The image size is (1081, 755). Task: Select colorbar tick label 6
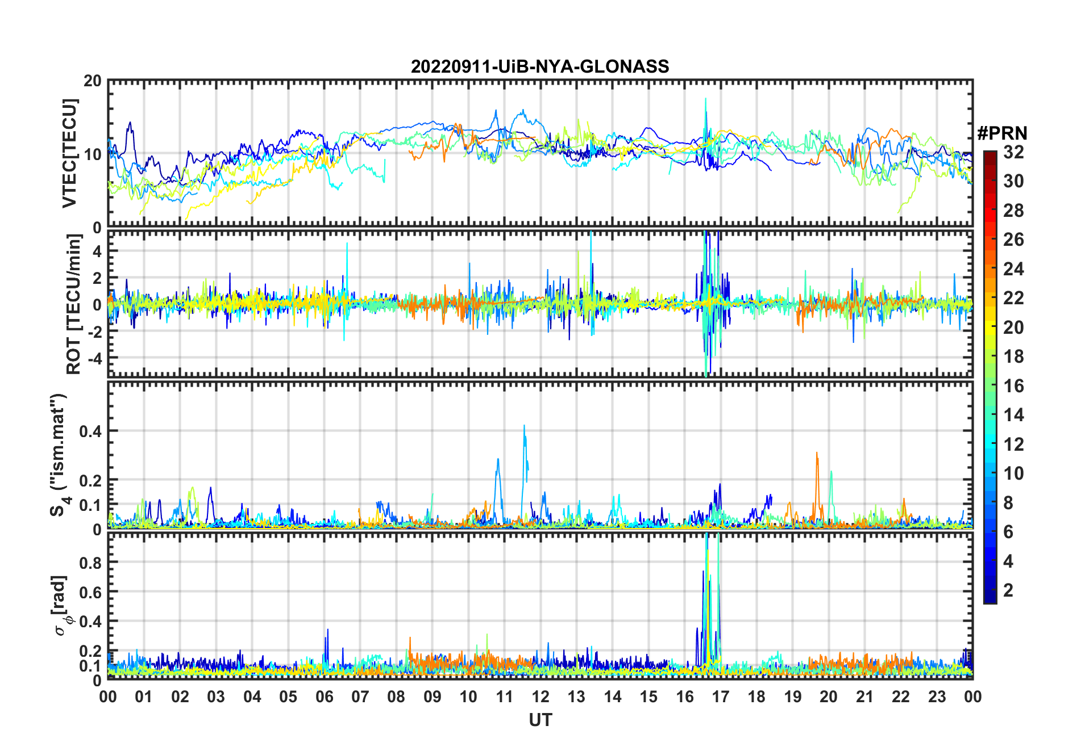pos(1008,532)
